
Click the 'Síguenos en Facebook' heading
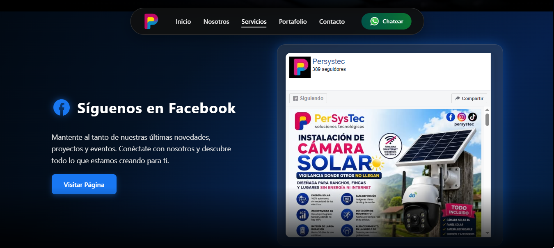click(x=156, y=108)
